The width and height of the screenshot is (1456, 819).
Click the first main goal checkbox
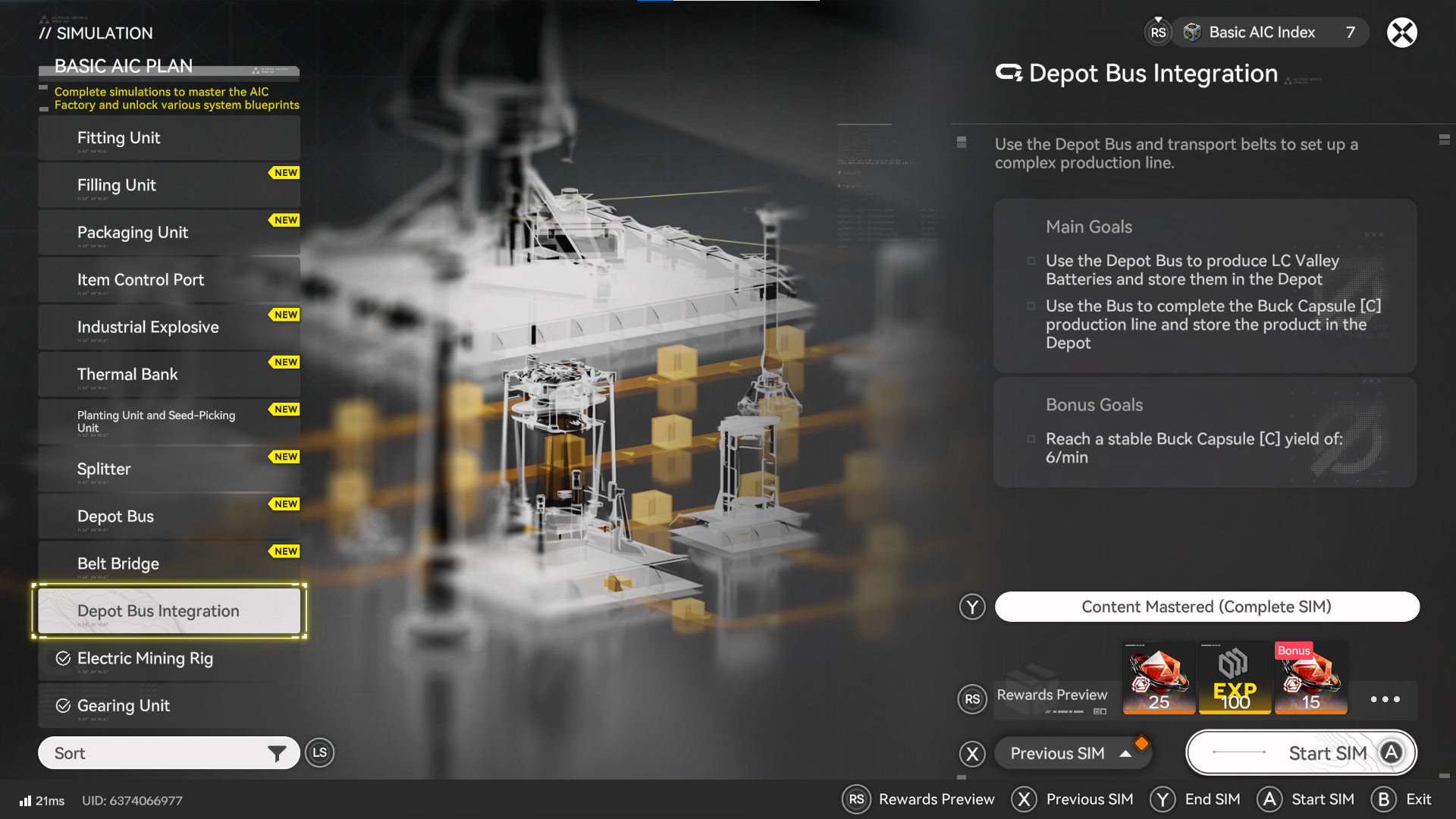(x=1031, y=261)
